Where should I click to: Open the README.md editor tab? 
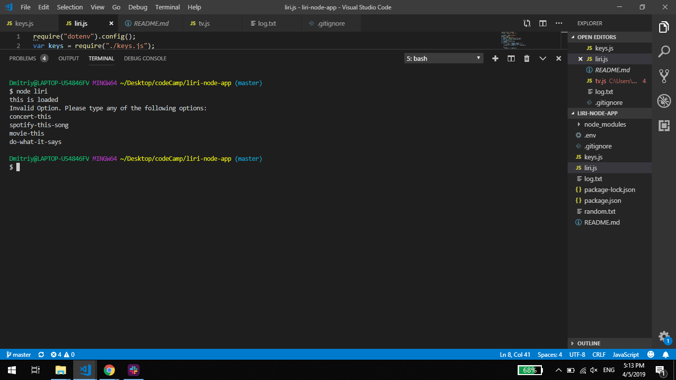pos(151,23)
